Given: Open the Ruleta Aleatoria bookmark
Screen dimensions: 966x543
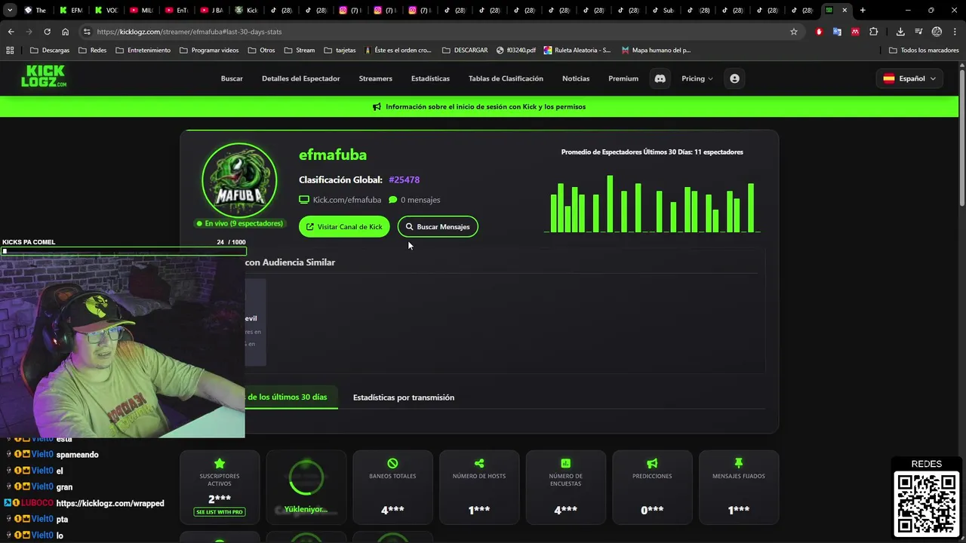Looking at the screenshot, I should tap(577, 51).
